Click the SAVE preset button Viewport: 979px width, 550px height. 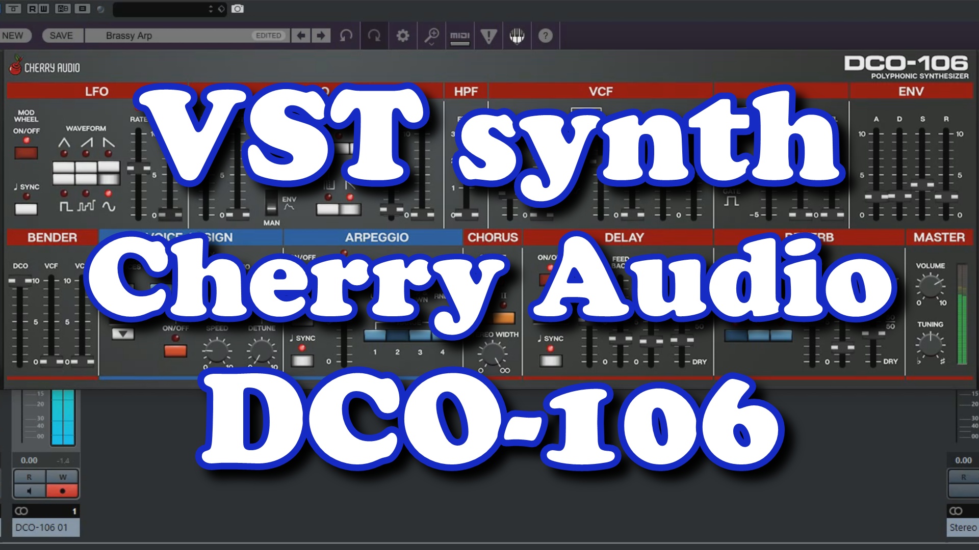click(x=61, y=36)
